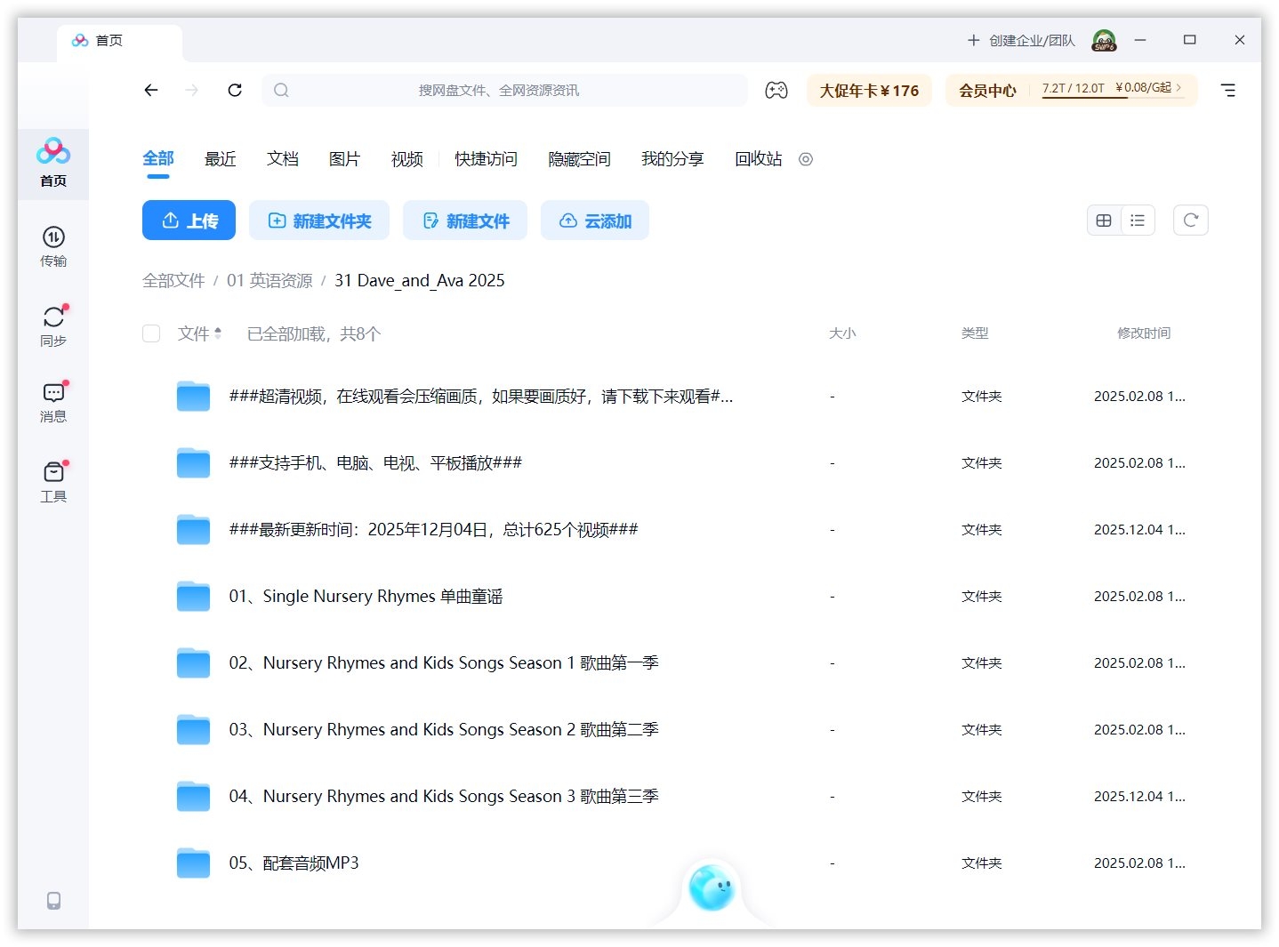Switch to grid view layout
Screen dimensions: 1279x947
1104,220
